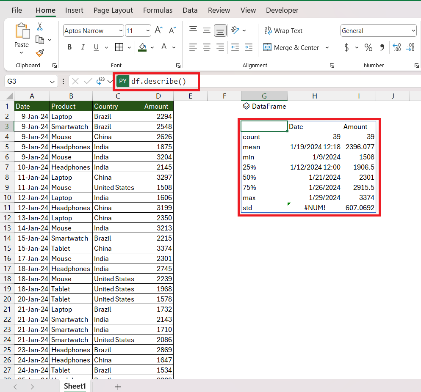Select the Format Painter brush
Image resolution: width=421 pixels, height=392 pixels.
[x=40, y=53]
